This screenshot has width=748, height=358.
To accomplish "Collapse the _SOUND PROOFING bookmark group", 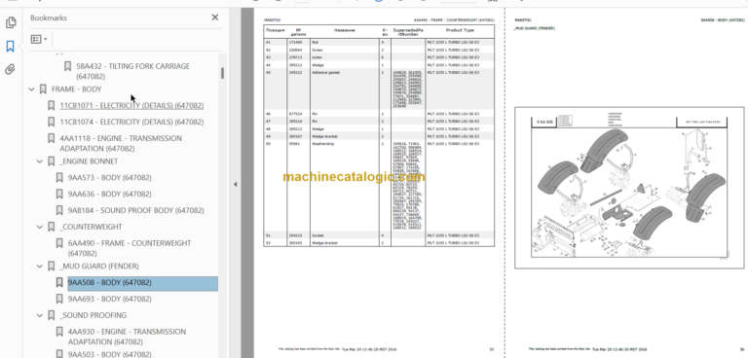I will (40, 315).
